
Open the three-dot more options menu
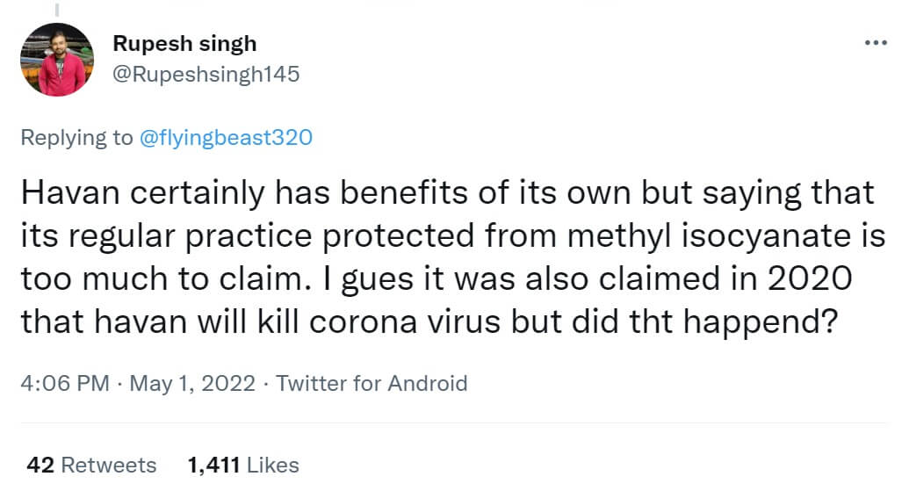tap(876, 43)
